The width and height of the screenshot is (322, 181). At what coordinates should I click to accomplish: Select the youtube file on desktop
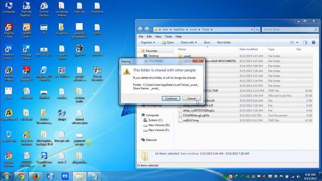97,51
